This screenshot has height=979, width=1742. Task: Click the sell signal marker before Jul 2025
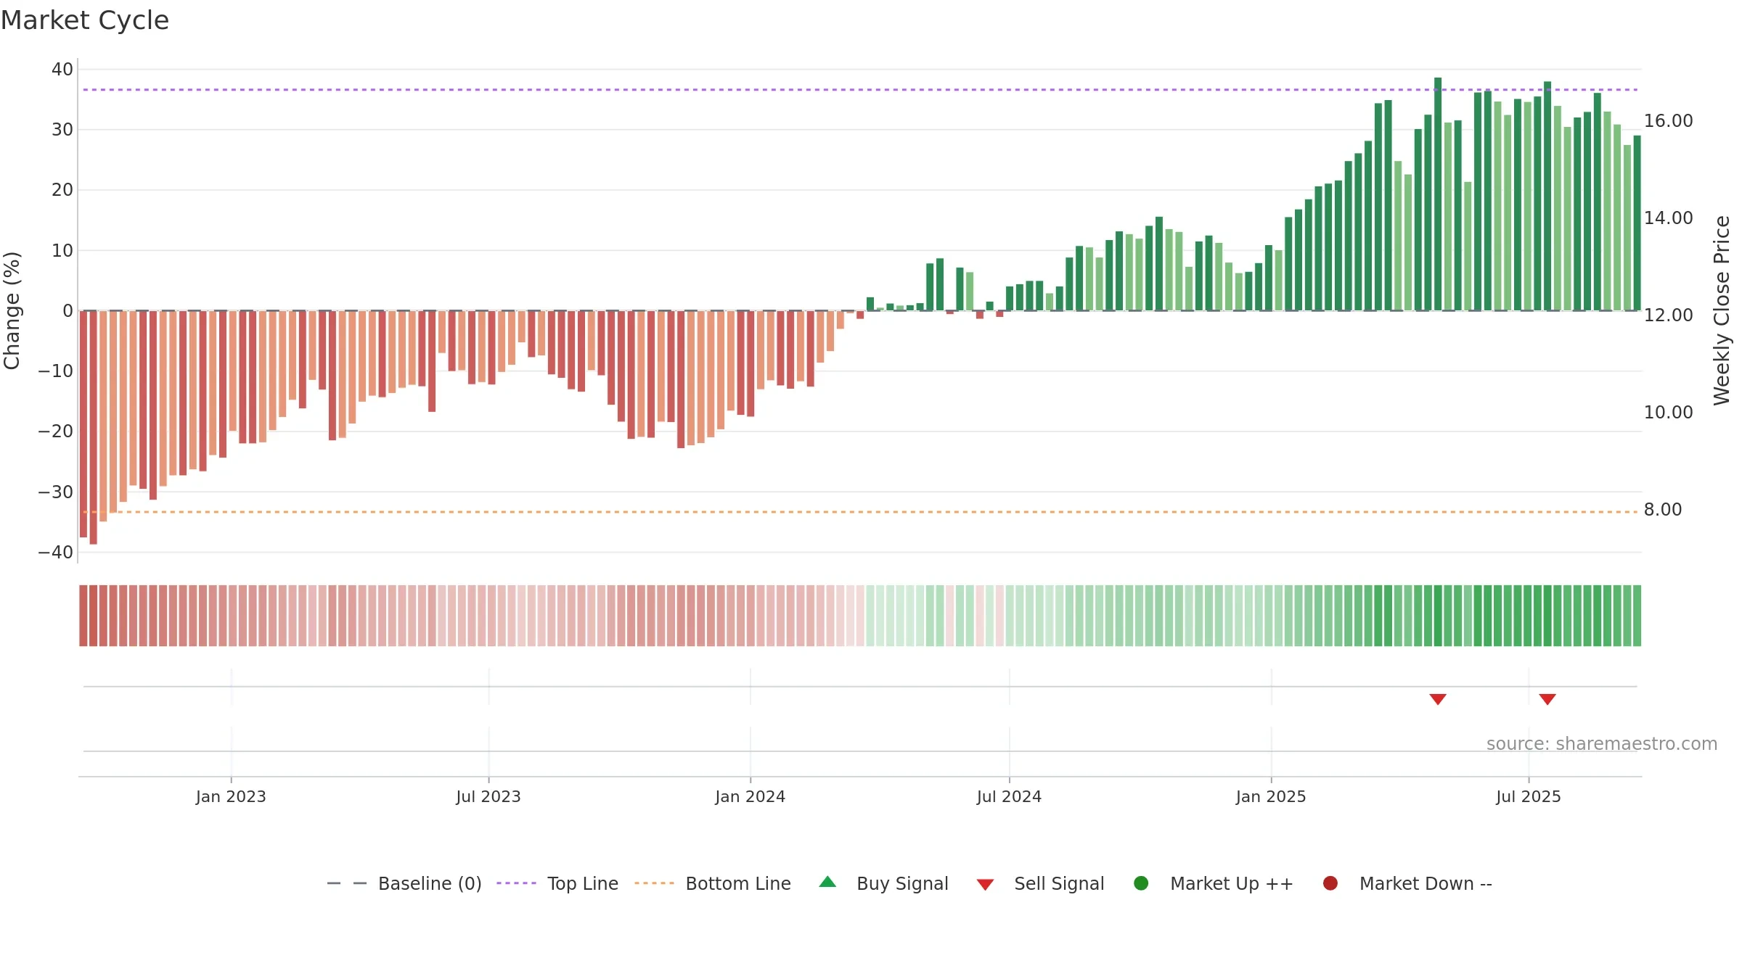point(1438,699)
